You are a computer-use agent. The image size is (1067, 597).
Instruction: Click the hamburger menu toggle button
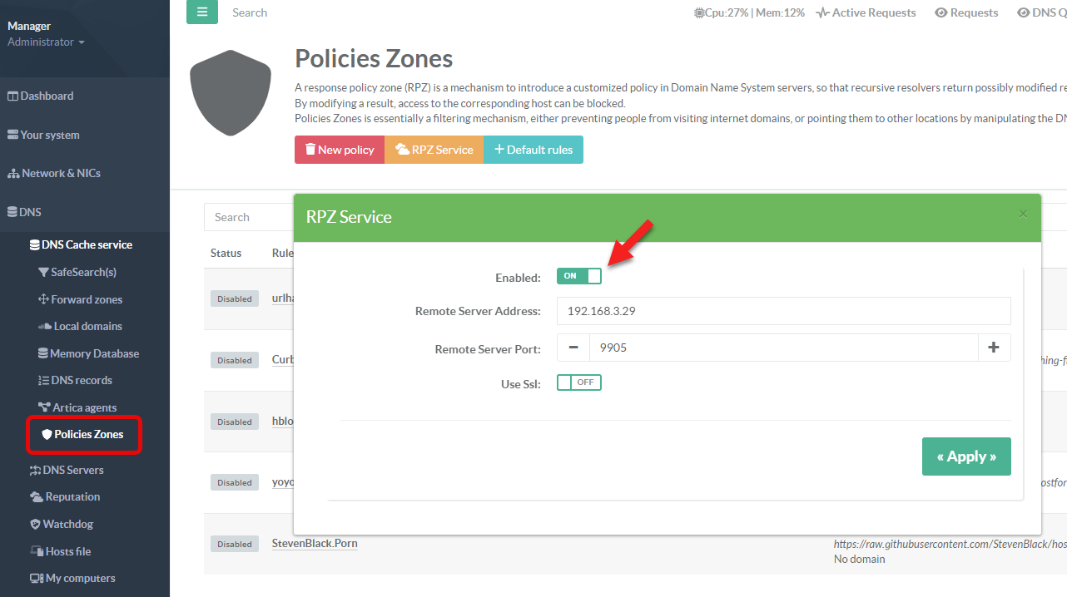point(202,12)
